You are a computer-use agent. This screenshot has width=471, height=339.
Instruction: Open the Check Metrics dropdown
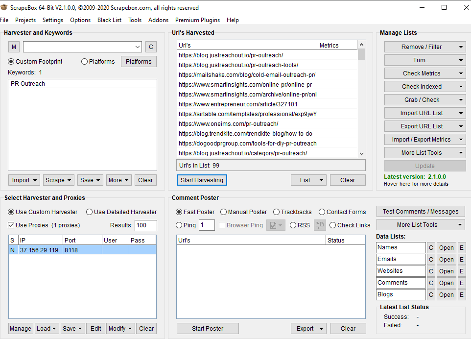[425, 73]
